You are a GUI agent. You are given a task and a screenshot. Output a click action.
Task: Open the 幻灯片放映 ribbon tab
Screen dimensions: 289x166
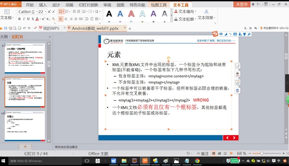point(88,5)
